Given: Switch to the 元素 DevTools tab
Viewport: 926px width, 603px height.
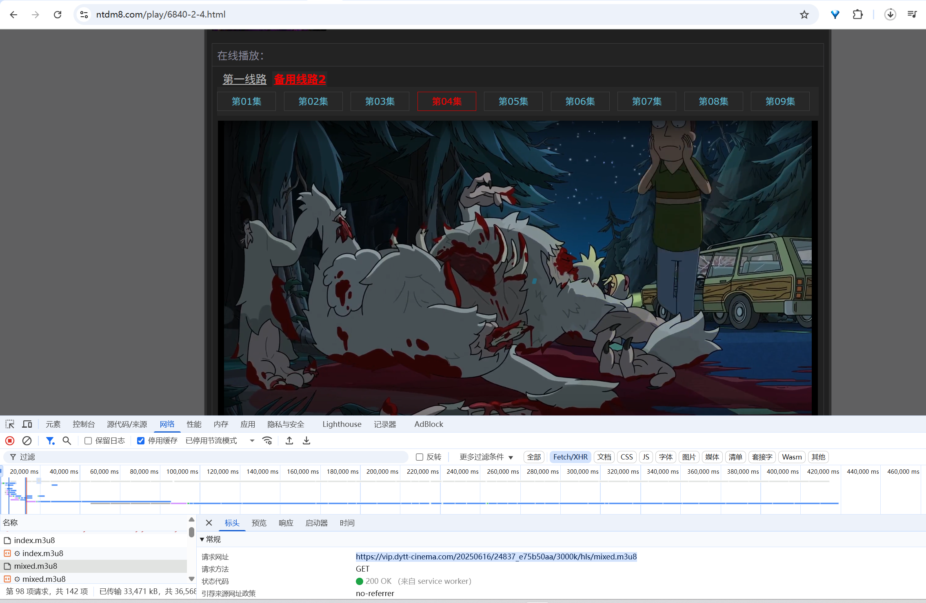Looking at the screenshot, I should point(53,424).
